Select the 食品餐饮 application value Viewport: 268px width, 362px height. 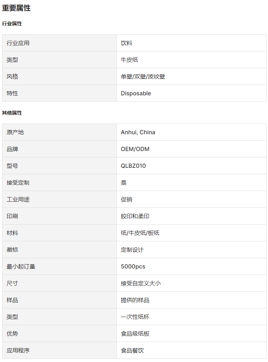click(132, 351)
